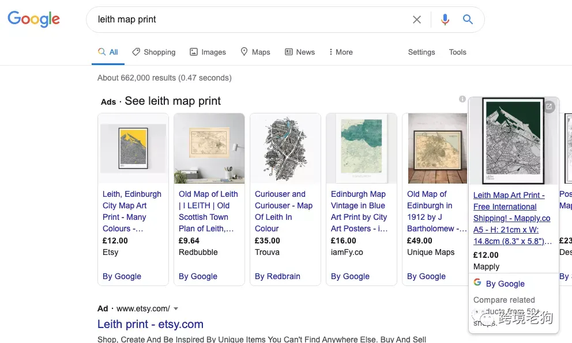The width and height of the screenshot is (572, 343).
Task: Open the Maps tab
Action: (255, 52)
